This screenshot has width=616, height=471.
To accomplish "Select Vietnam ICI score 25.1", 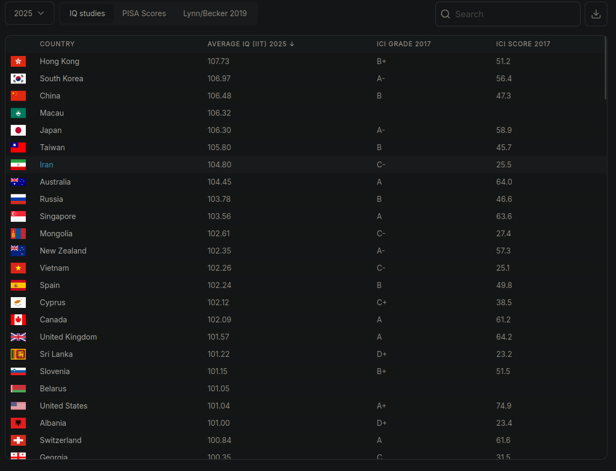I will point(503,268).
